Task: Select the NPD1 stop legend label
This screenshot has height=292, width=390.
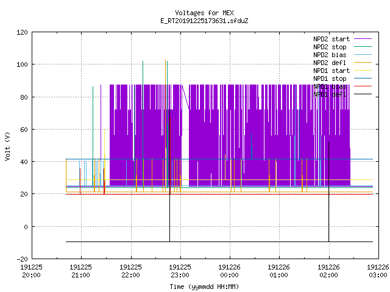Action: tap(330, 78)
